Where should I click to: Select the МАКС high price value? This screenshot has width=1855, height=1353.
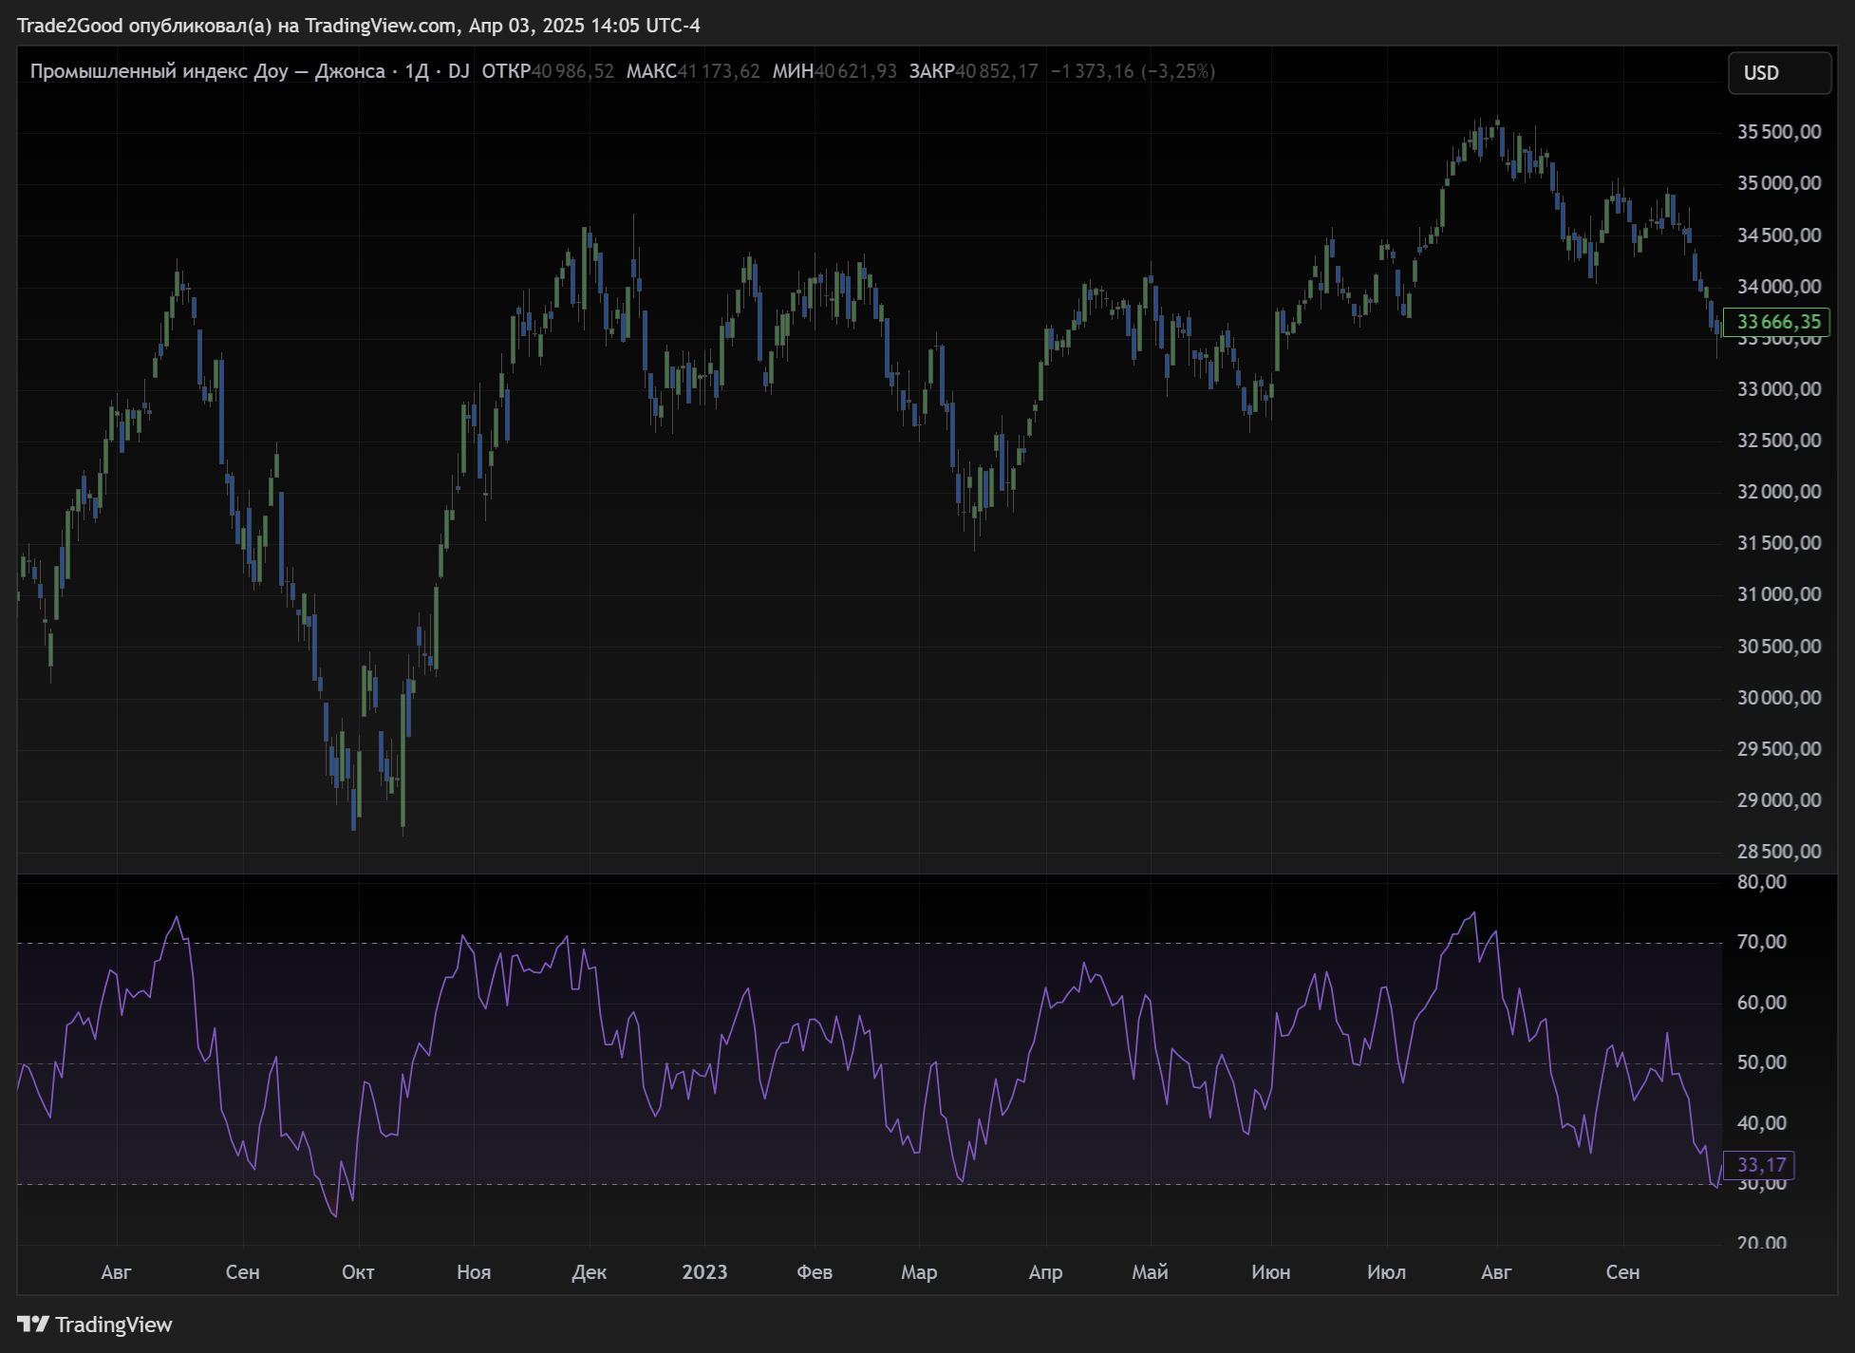[719, 71]
